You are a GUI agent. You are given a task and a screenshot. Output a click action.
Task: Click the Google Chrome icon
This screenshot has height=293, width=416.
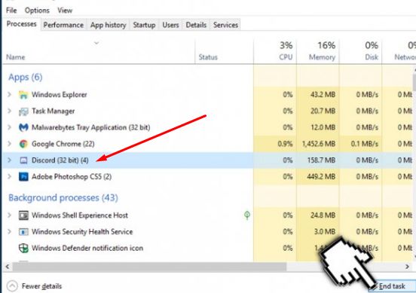click(x=23, y=144)
